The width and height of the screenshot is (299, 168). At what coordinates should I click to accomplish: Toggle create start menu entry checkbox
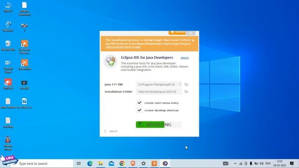coord(139,103)
